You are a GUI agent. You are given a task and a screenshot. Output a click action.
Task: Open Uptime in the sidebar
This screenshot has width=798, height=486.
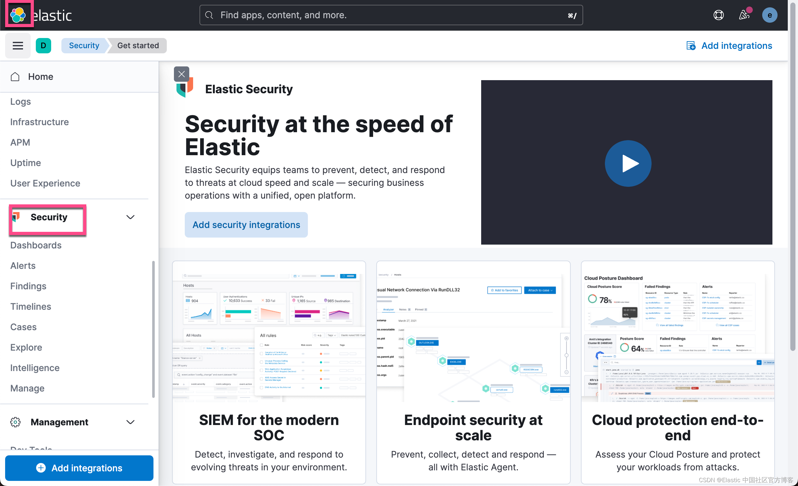[26, 163]
